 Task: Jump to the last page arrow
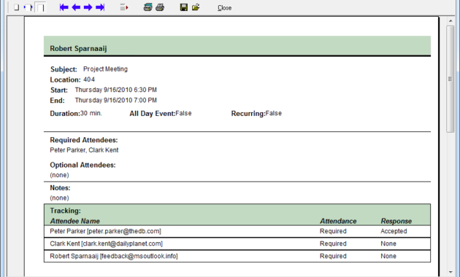point(100,7)
